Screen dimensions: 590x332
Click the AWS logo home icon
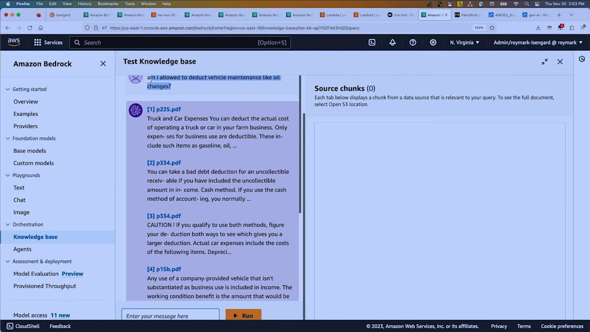pos(14,42)
